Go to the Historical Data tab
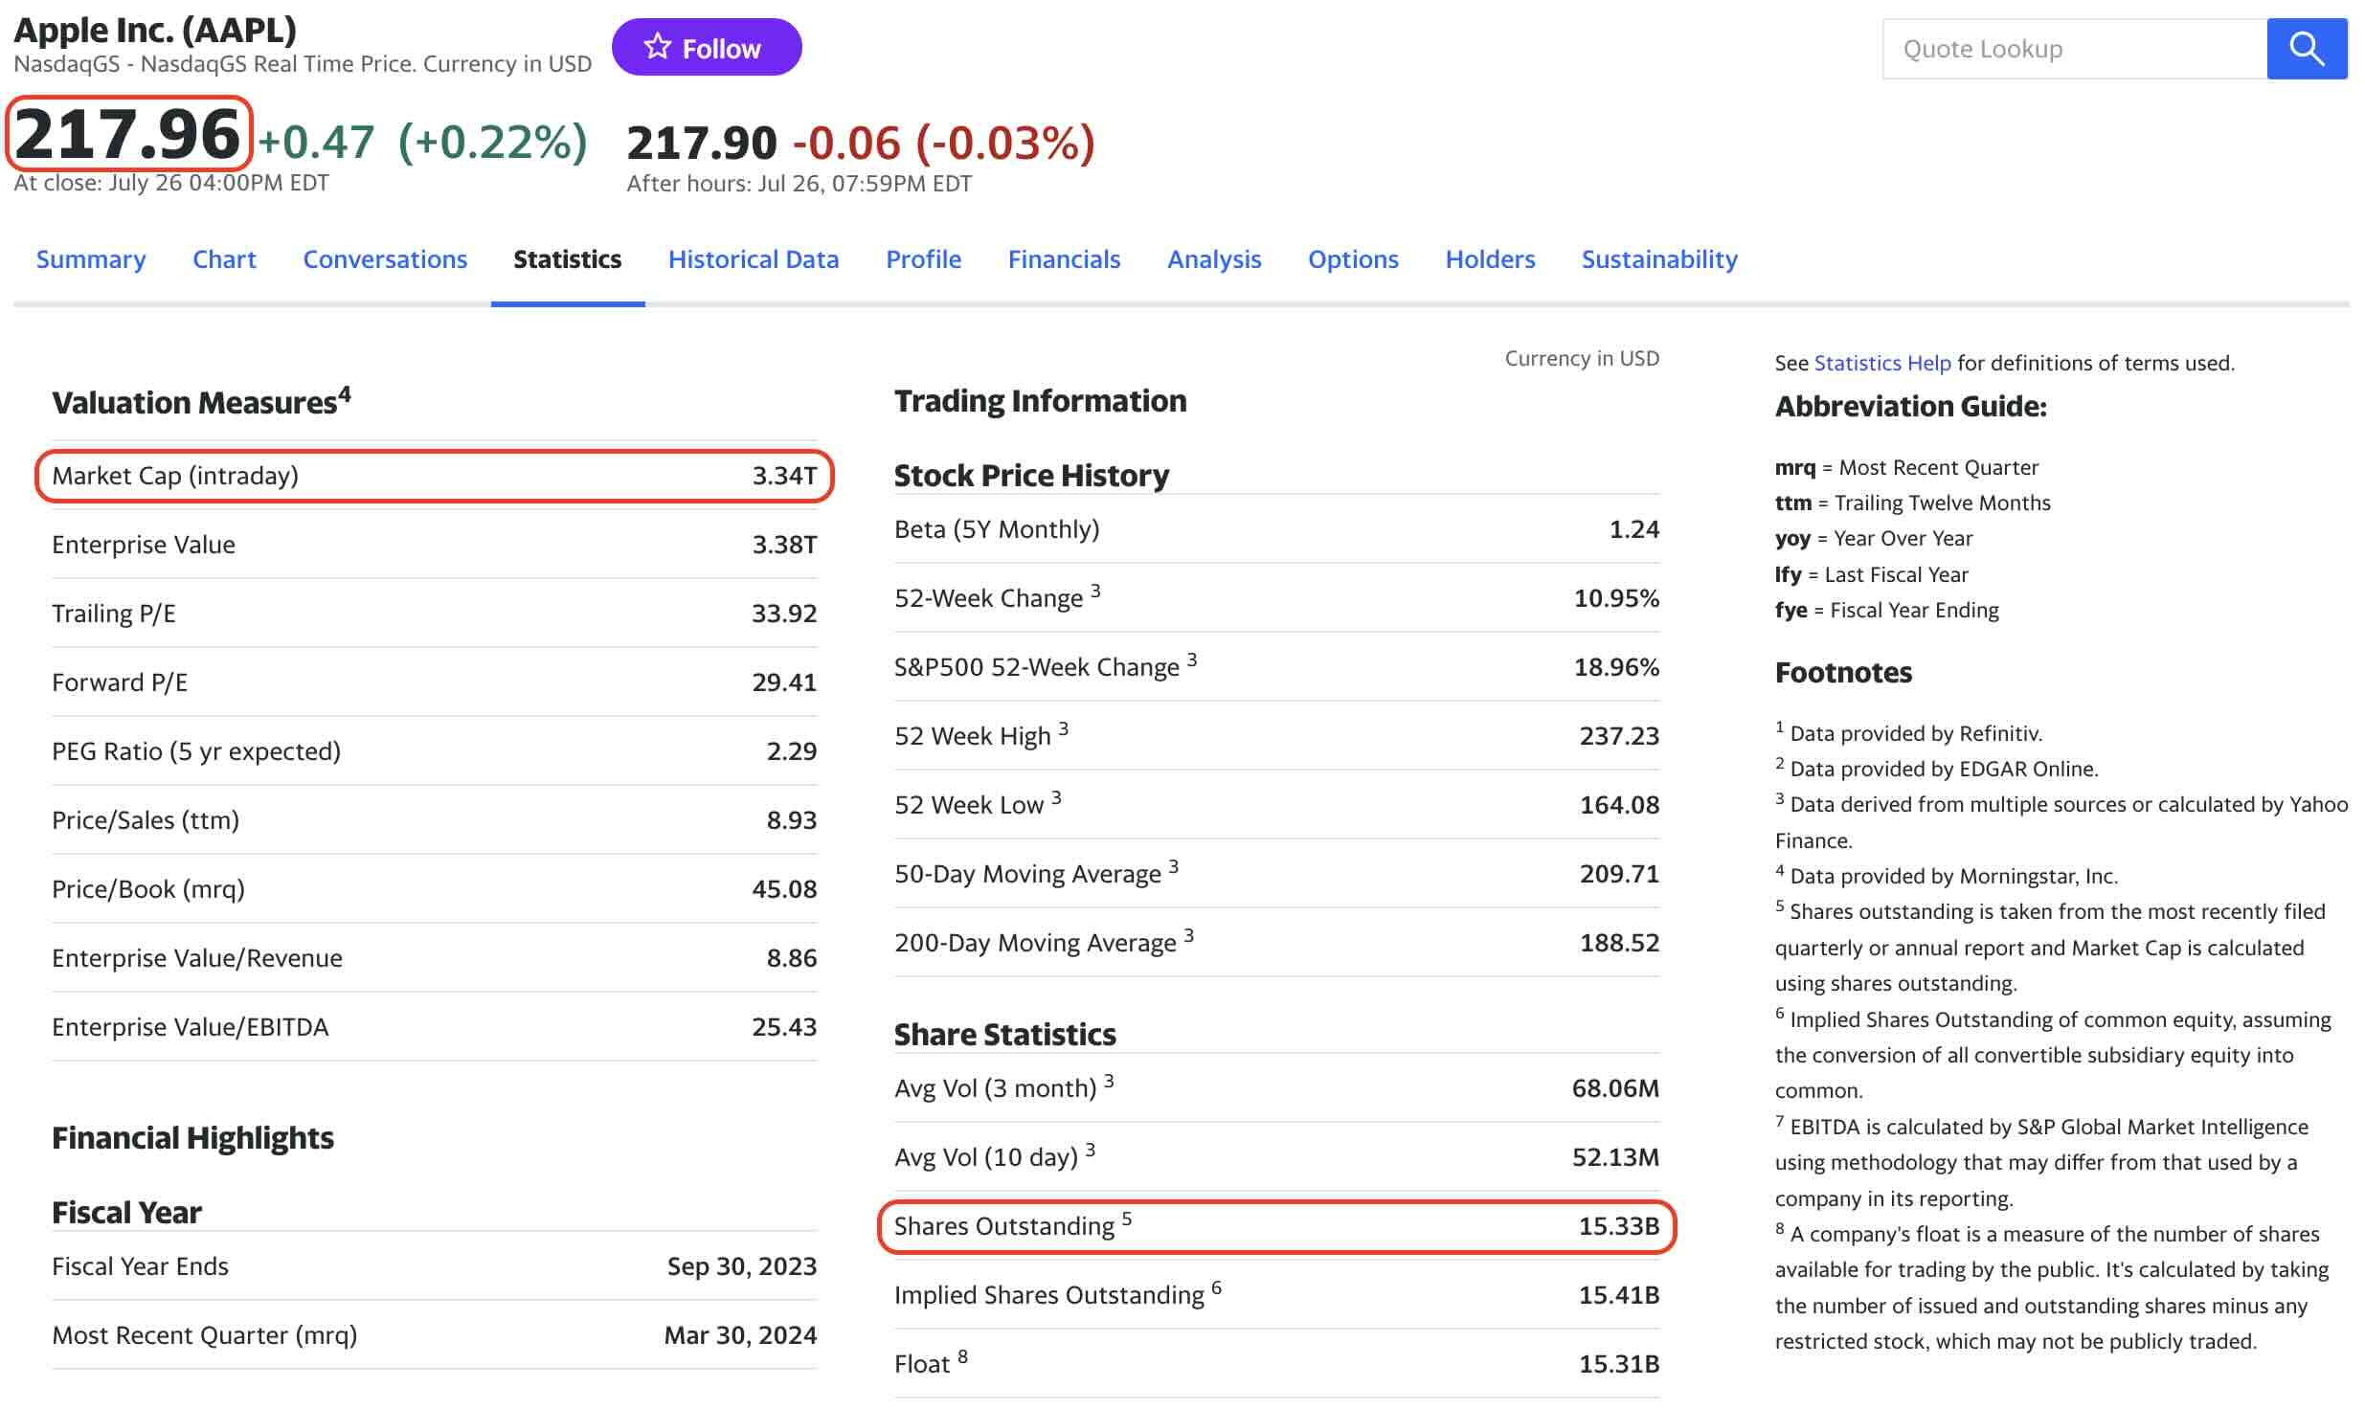The image size is (2365, 1409). pos(754,259)
